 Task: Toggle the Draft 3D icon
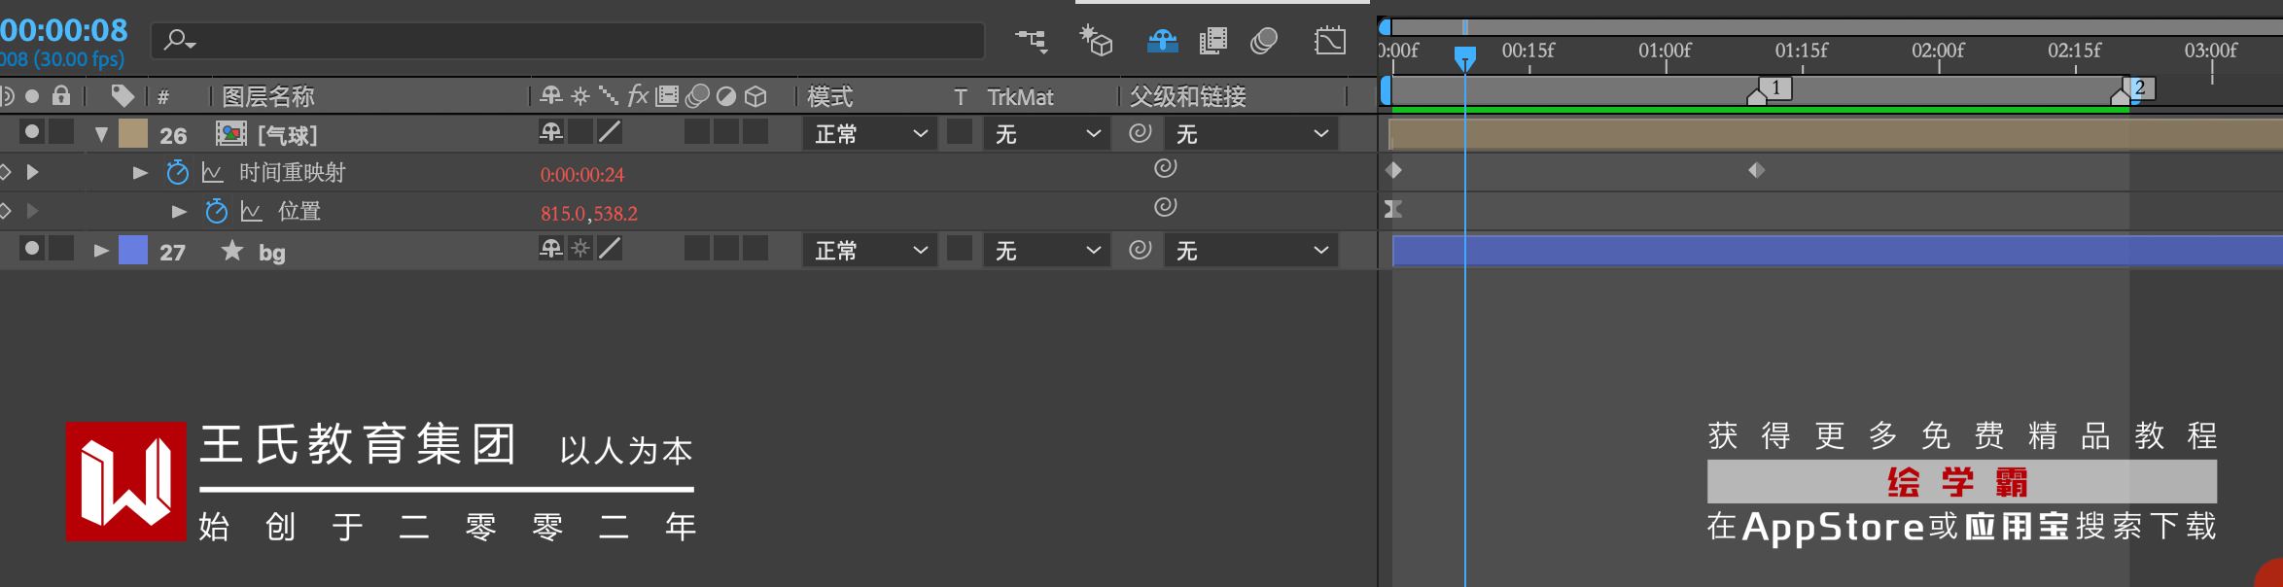pos(1097,41)
